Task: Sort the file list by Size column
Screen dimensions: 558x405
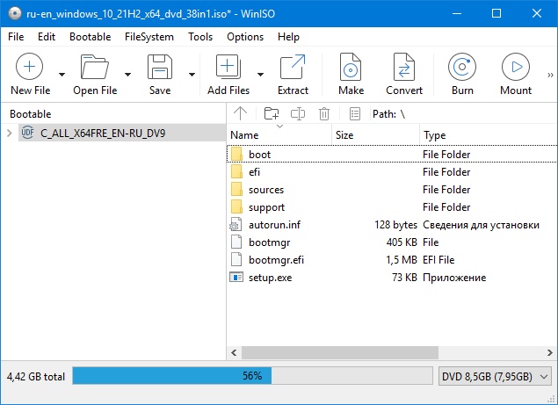Action: [373, 135]
